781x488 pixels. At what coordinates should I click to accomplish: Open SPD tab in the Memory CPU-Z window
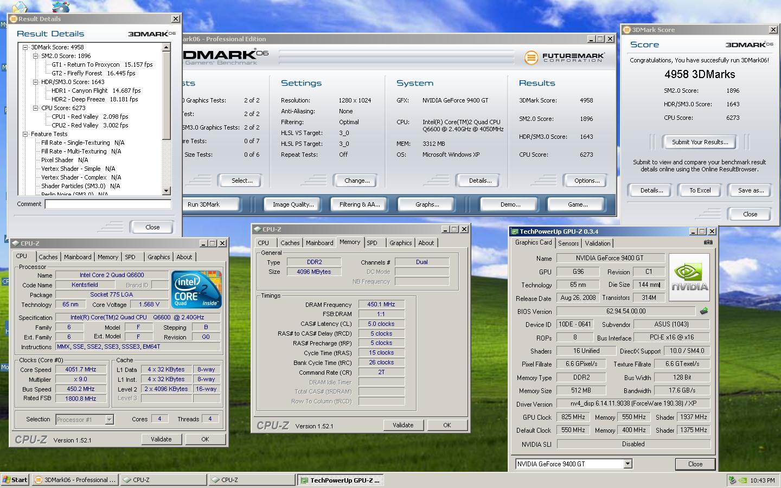(372, 243)
